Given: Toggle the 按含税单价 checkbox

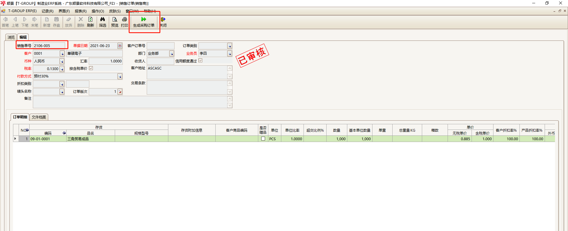Looking at the screenshot, I should tap(91, 68).
